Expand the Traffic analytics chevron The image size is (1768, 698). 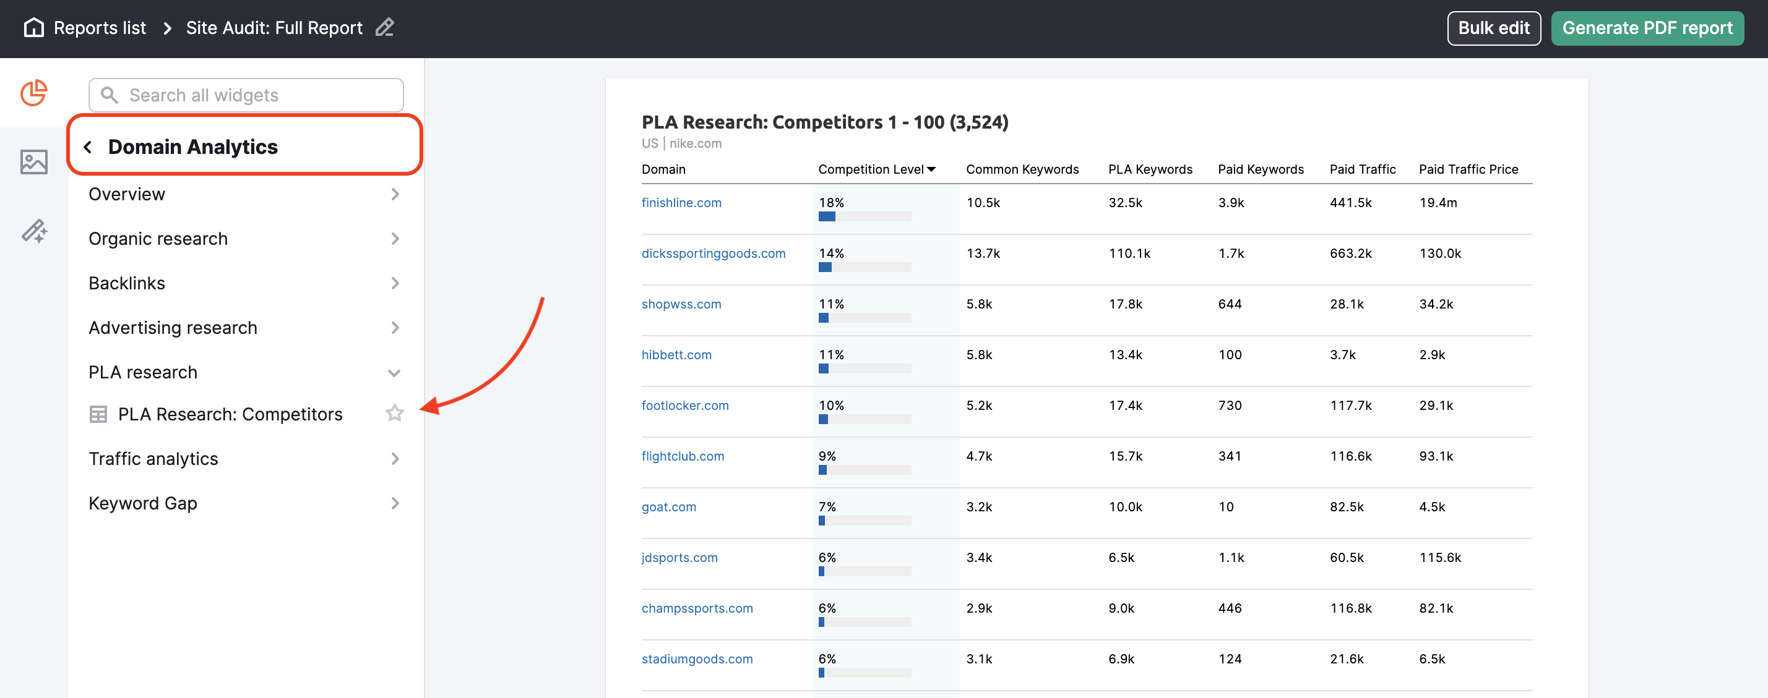pos(395,459)
